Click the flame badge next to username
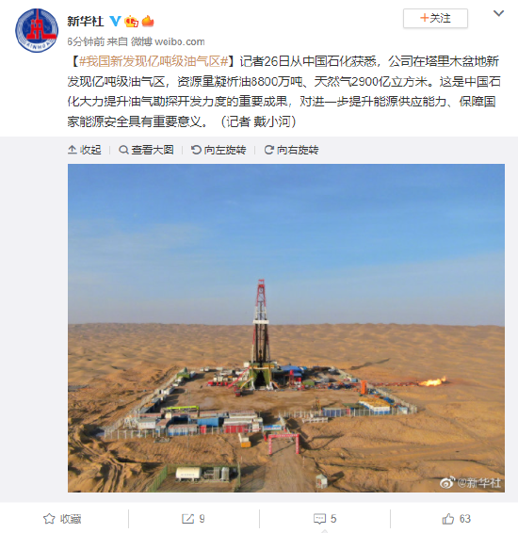518x533 pixels. (x=148, y=21)
